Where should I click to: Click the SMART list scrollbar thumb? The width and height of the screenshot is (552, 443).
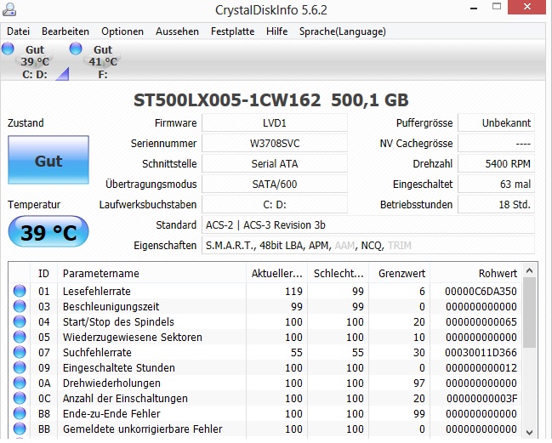[530, 312]
